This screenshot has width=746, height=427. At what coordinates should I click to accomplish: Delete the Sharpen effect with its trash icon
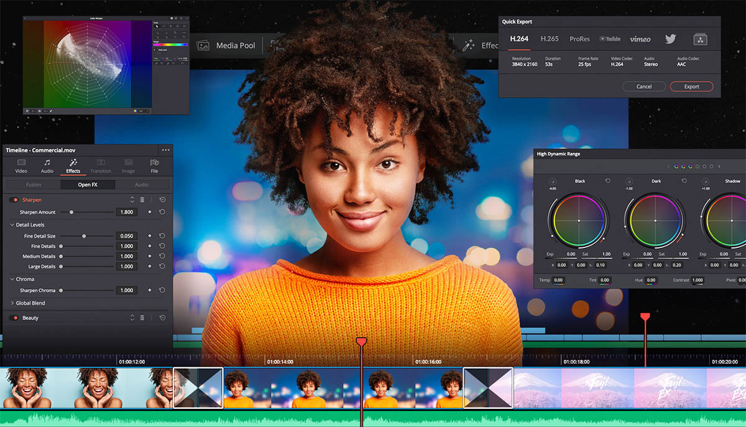[x=142, y=200]
